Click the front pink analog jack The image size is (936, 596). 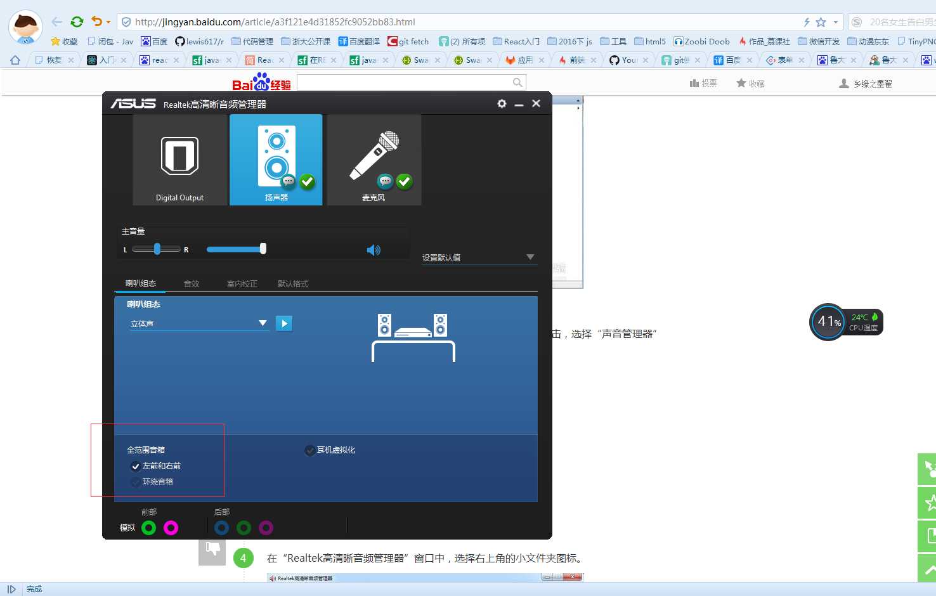point(171,528)
